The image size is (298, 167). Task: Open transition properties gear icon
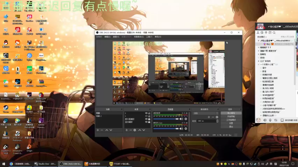[x=217, y=117]
